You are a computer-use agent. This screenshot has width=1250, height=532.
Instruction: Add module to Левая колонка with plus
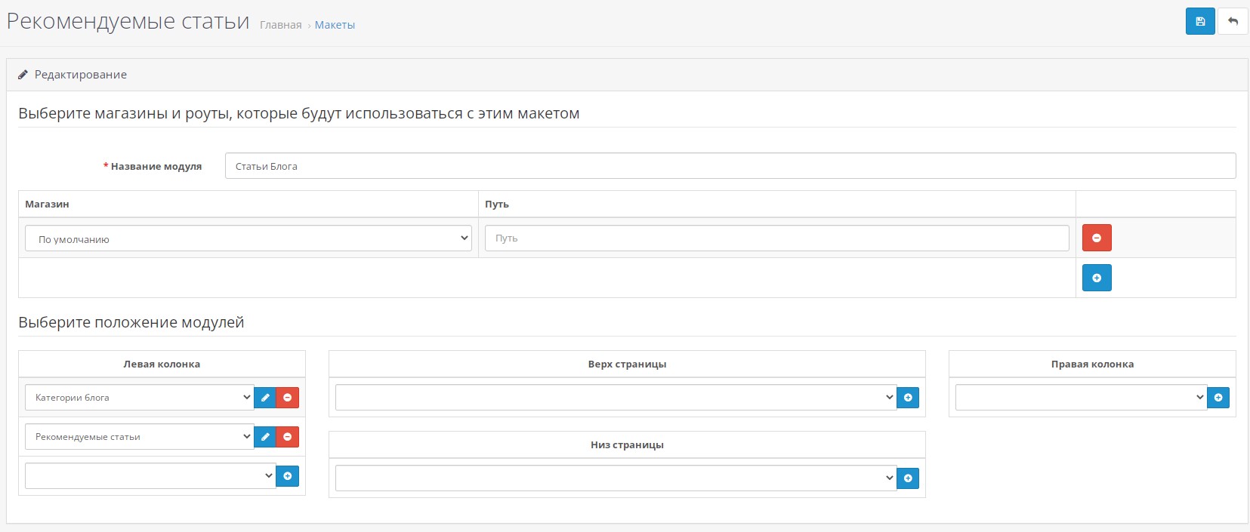[x=288, y=476]
